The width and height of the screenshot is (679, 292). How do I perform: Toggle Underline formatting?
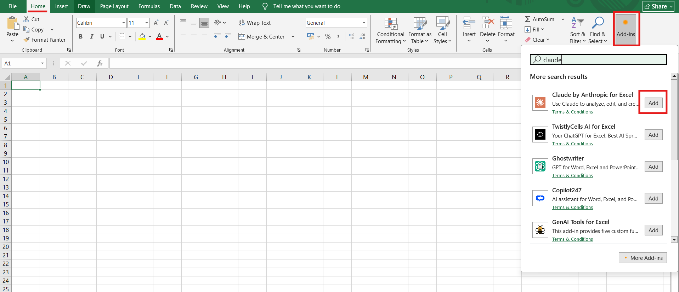102,36
